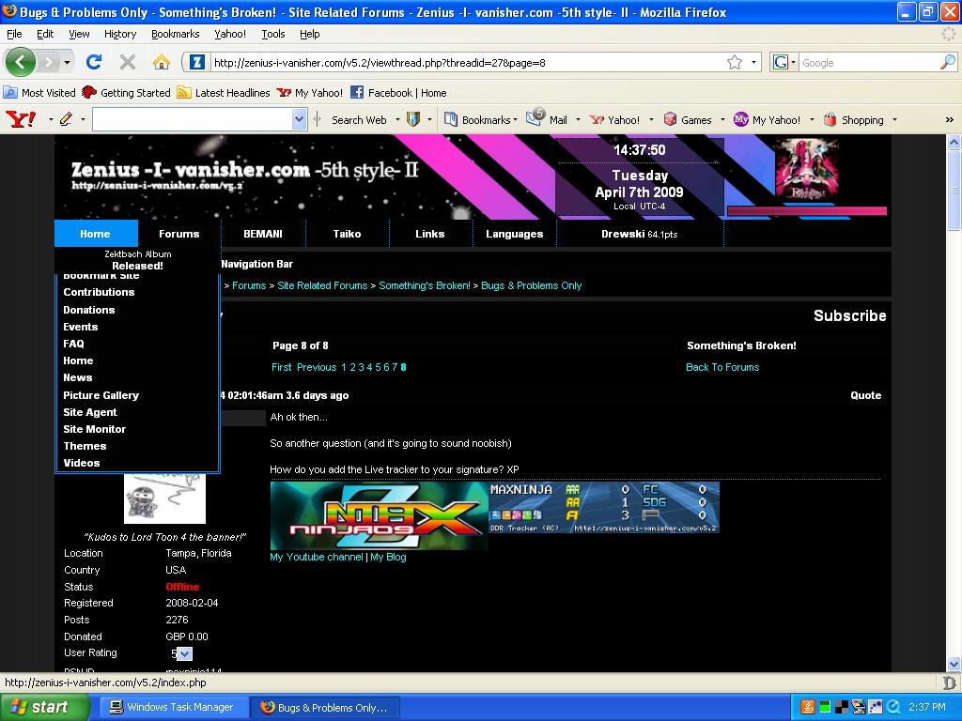Open Shopping on the Yahoo toolbar
962x721 pixels.
853,119
